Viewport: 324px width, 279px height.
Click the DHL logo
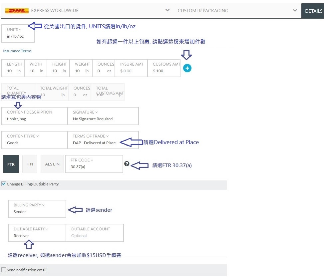(17, 11)
